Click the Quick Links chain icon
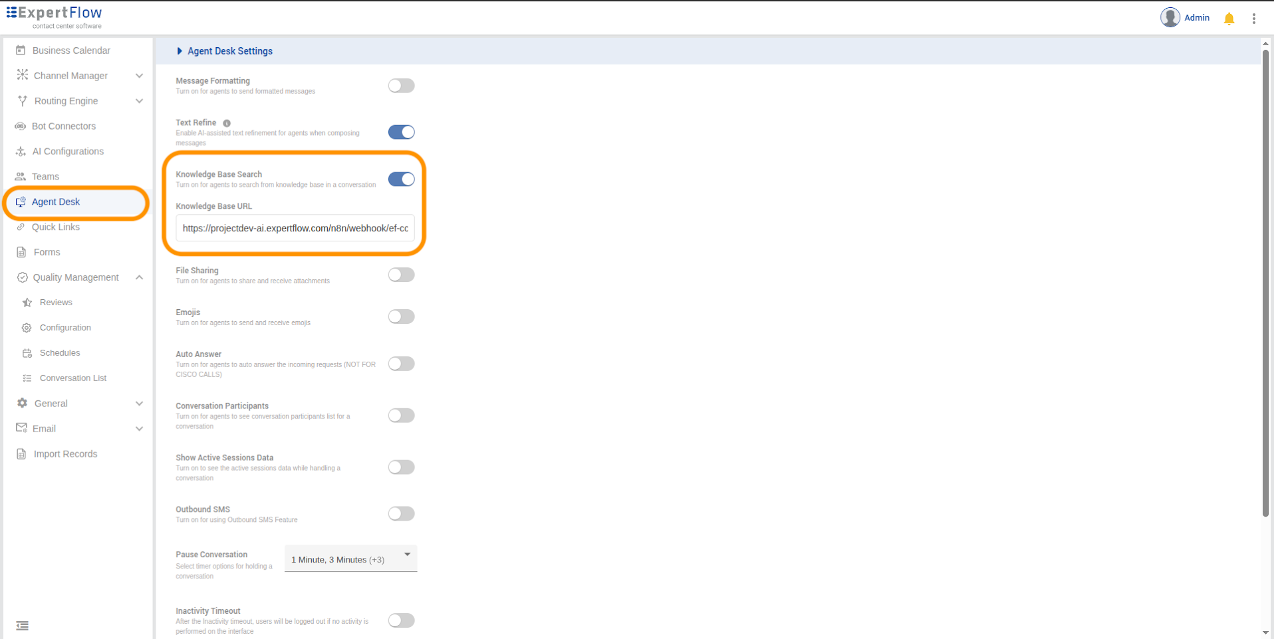Viewport: 1274px width, 639px height. [x=21, y=227]
